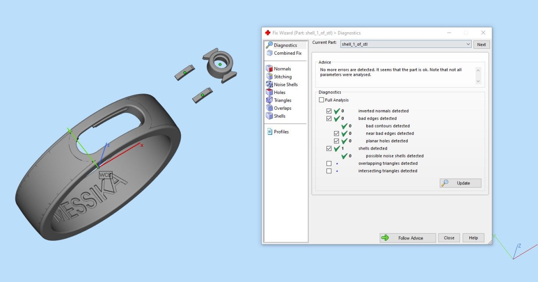Click the Next part button

click(482, 44)
